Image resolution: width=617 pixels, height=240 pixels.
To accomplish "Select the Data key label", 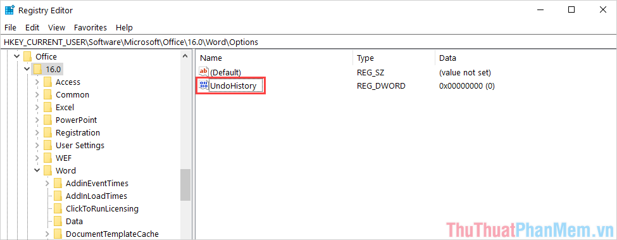I will click(x=75, y=221).
